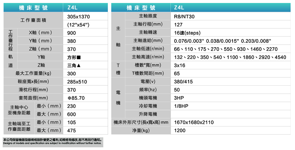This screenshot has width=295, height=150.
Task: Select the machine dimensions value 1670x1680x2110
Action: point(194,122)
